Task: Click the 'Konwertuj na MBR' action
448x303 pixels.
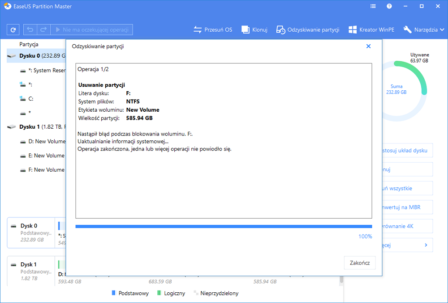Action: [x=407, y=207]
